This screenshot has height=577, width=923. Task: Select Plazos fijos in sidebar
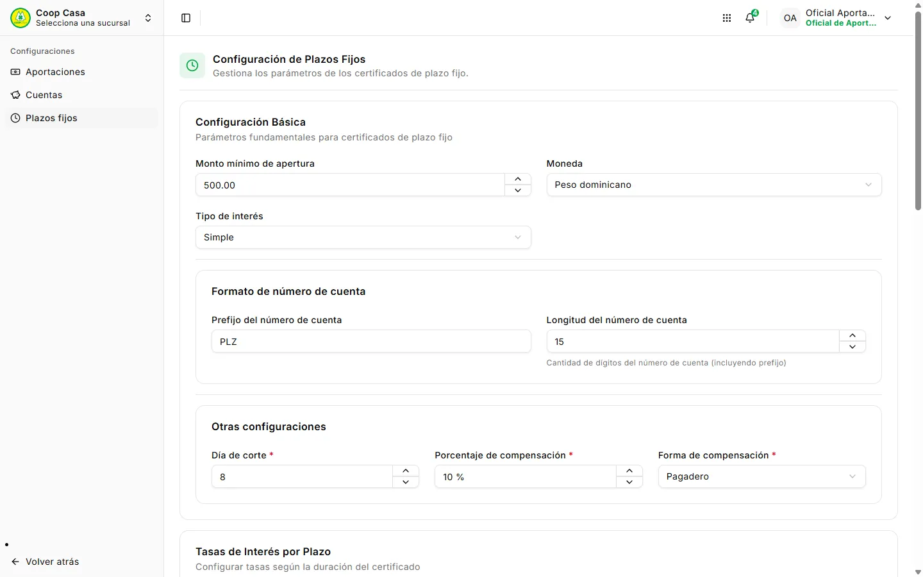81,118
